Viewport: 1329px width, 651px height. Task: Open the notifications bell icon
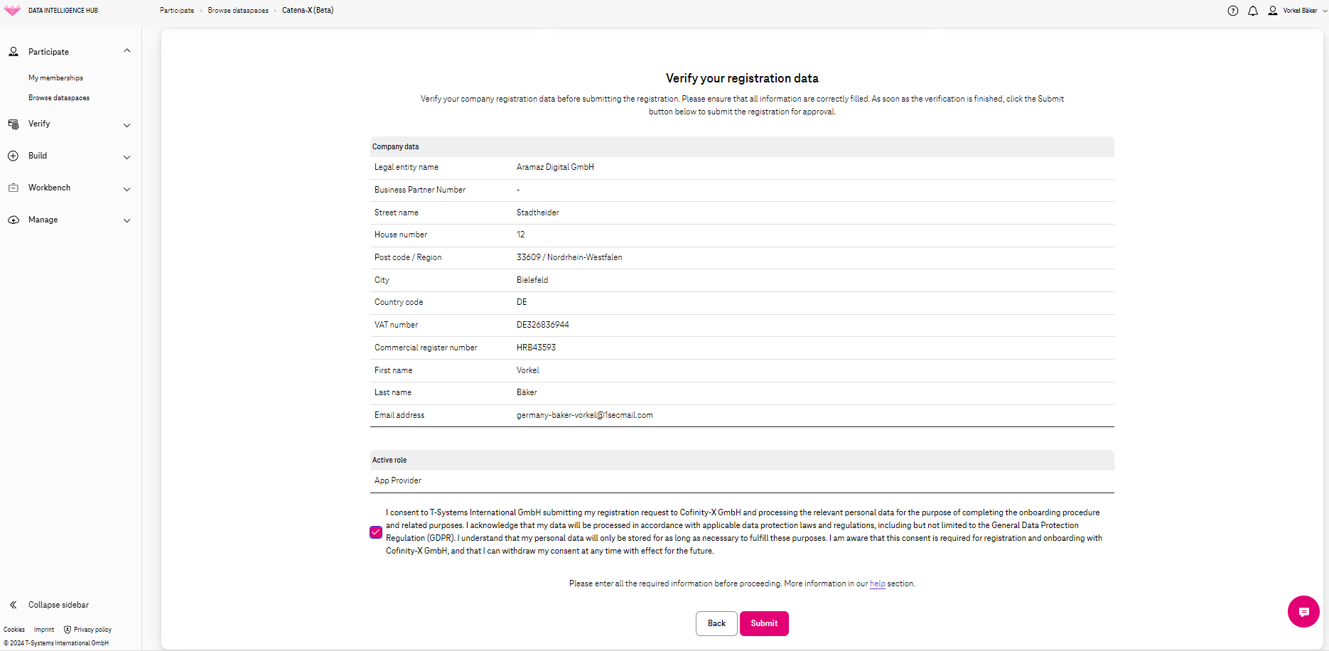pyautogui.click(x=1253, y=11)
